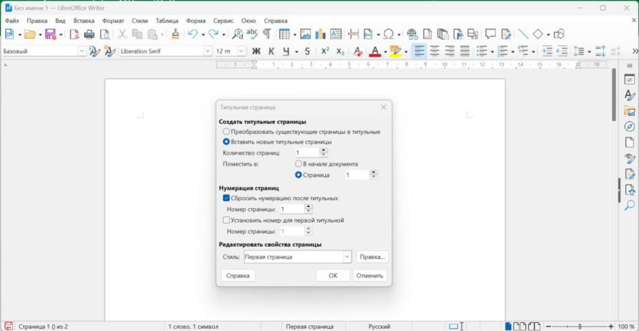Open paragraph style Базовый dropdown

tap(82, 51)
